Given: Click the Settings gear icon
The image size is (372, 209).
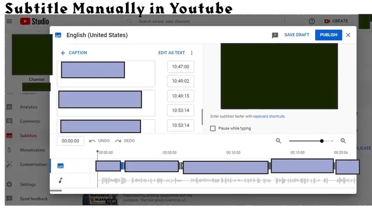Looking at the screenshot, I should (9, 184).
